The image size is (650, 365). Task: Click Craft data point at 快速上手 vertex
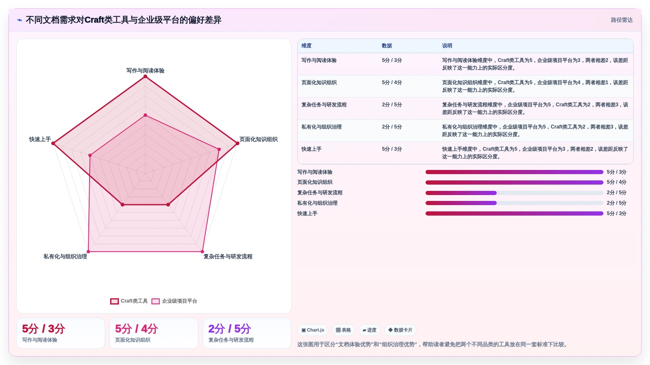tap(53, 144)
